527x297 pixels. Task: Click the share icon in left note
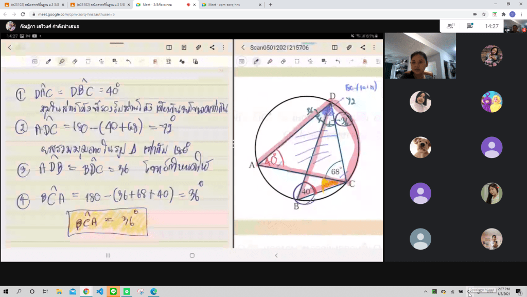coord(212,47)
